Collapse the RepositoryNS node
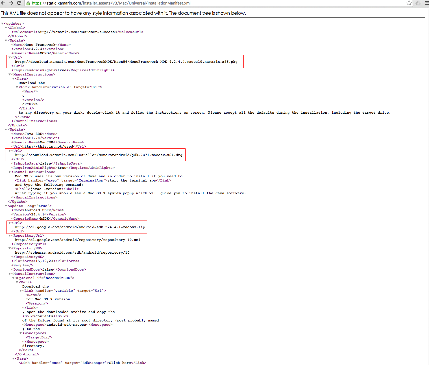 [10, 249]
